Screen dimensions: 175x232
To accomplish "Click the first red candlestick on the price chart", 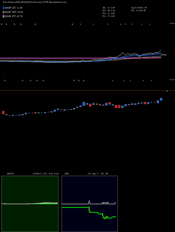I will 3,112.
